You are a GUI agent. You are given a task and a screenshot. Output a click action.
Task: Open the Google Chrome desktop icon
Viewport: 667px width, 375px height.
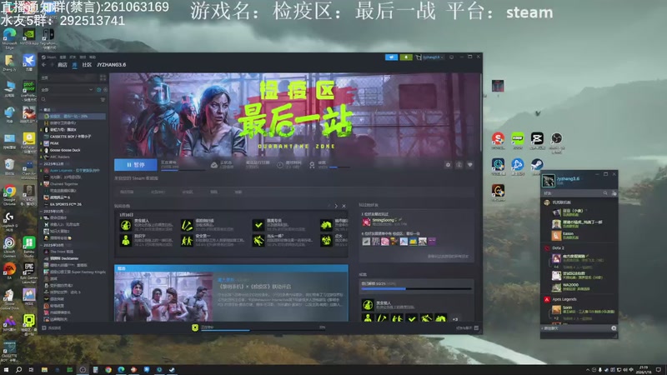click(x=9, y=195)
